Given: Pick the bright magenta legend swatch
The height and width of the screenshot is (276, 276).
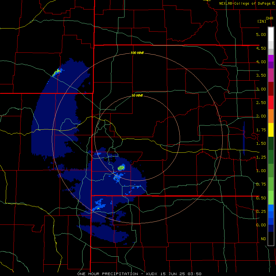Looking at the screenshot, I should tap(271, 58).
